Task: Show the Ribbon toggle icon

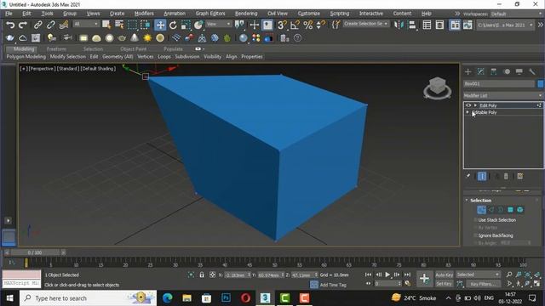Action: click(455, 25)
